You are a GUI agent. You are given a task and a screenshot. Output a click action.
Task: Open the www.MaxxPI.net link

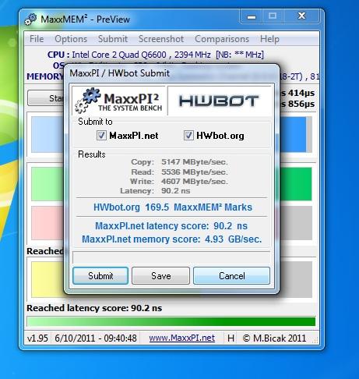tap(182, 338)
